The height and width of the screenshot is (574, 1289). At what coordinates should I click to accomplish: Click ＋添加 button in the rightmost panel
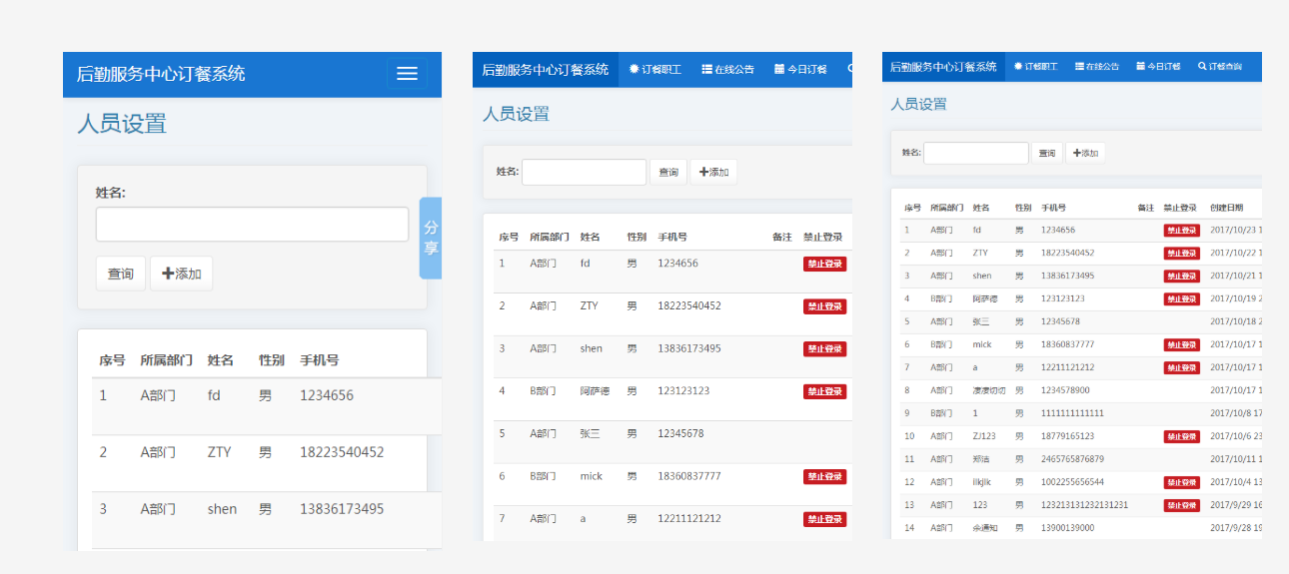(x=1085, y=154)
